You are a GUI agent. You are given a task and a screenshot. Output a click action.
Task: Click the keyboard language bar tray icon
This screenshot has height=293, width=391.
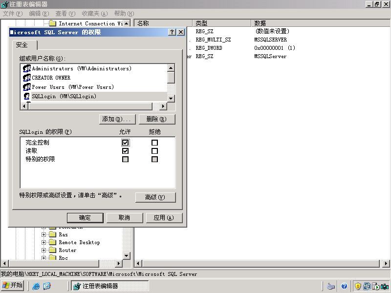coord(331,286)
